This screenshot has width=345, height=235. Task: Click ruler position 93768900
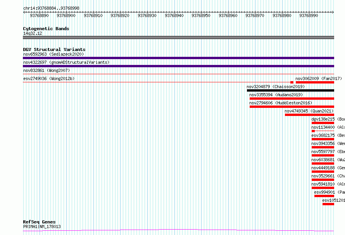click(66, 15)
